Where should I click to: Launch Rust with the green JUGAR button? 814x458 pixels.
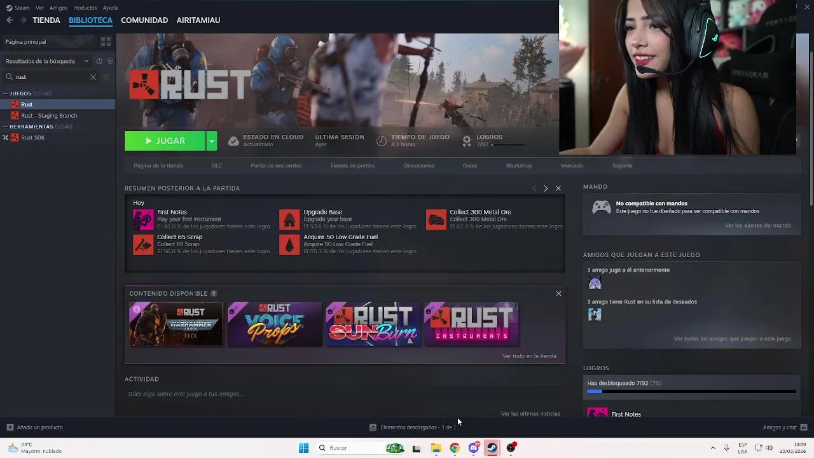click(165, 141)
